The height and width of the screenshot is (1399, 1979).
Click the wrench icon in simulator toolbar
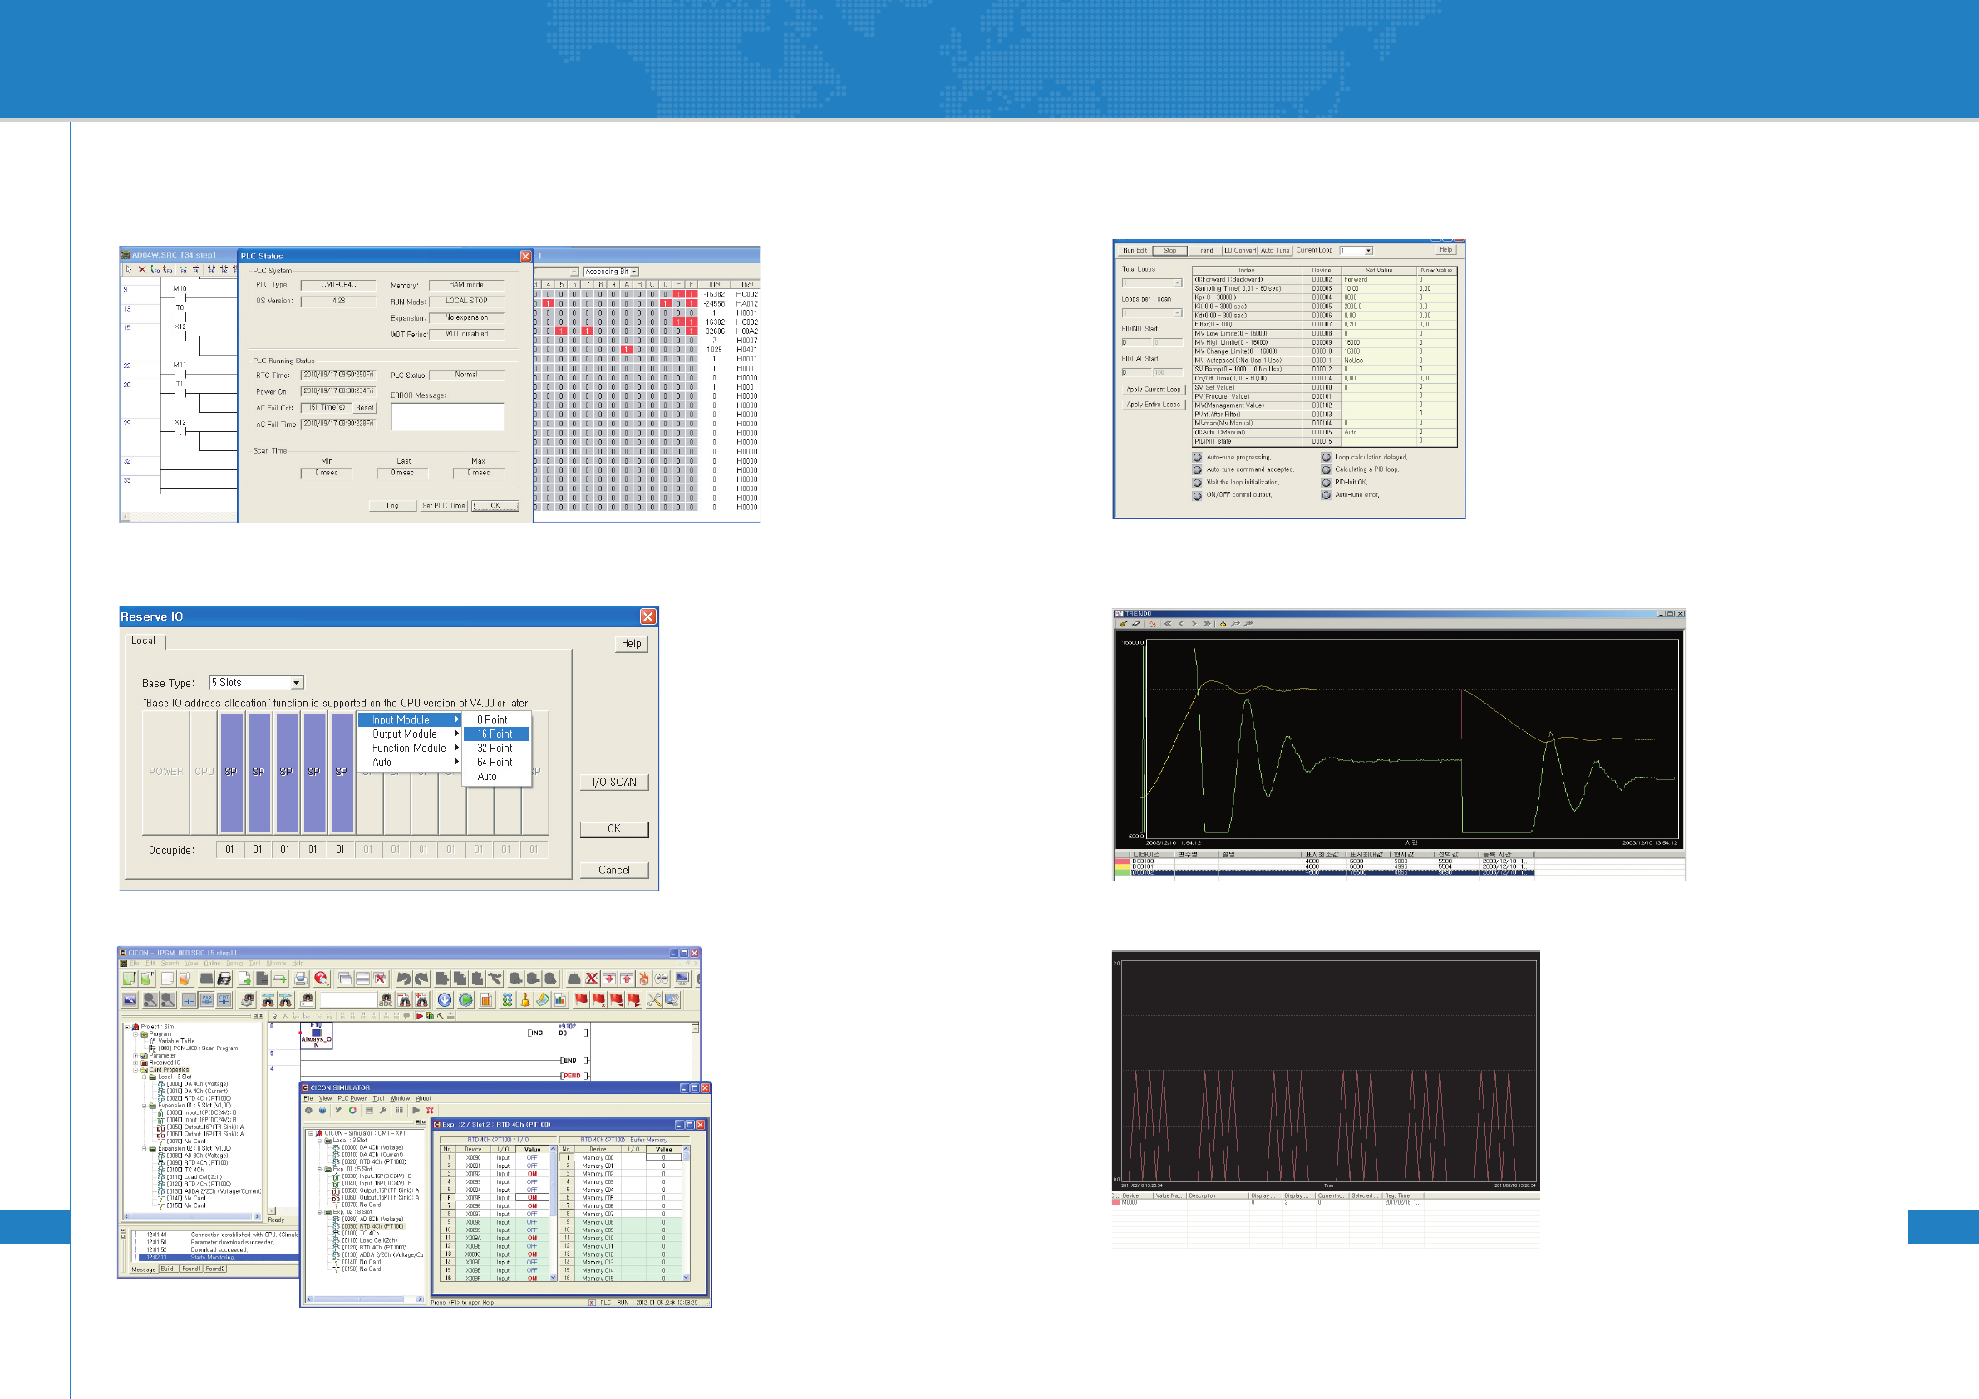pyautogui.click(x=383, y=1111)
